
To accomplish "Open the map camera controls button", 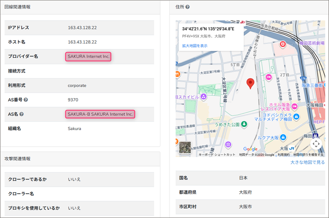I will [316, 144].
